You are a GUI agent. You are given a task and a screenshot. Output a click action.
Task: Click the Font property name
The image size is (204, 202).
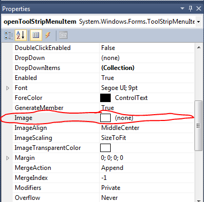point(21,88)
